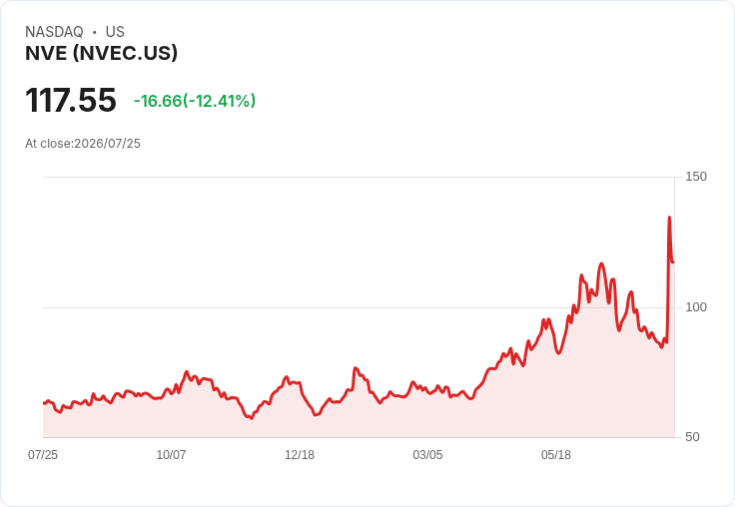
Task: Click the highest spike peak on the chart line
Action: [669, 218]
